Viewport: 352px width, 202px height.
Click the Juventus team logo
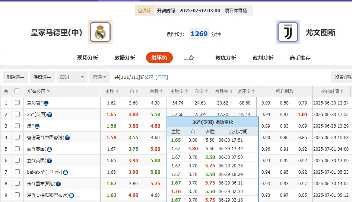(288, 32)
